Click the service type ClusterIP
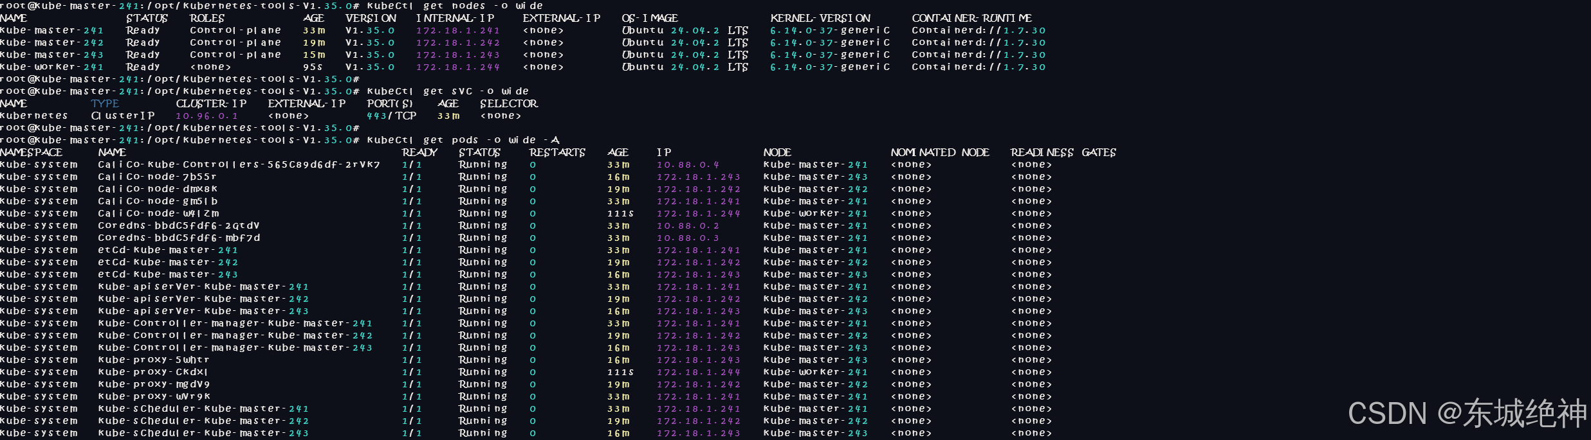The width and height of the screenshot is (1591, 440). [123, 116]
